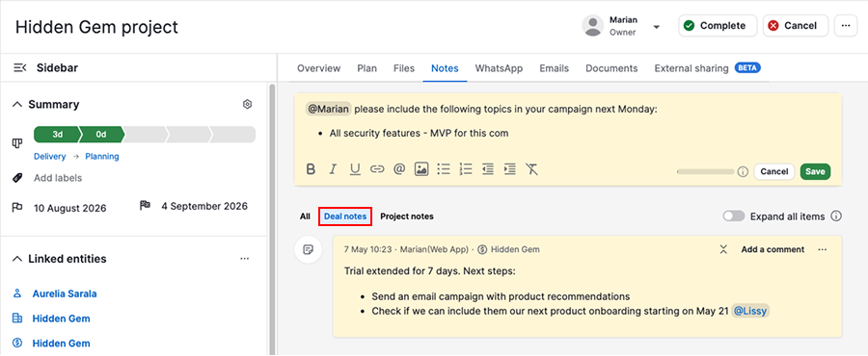
Task: Go to the Emails tab
Action: (555, 68)
